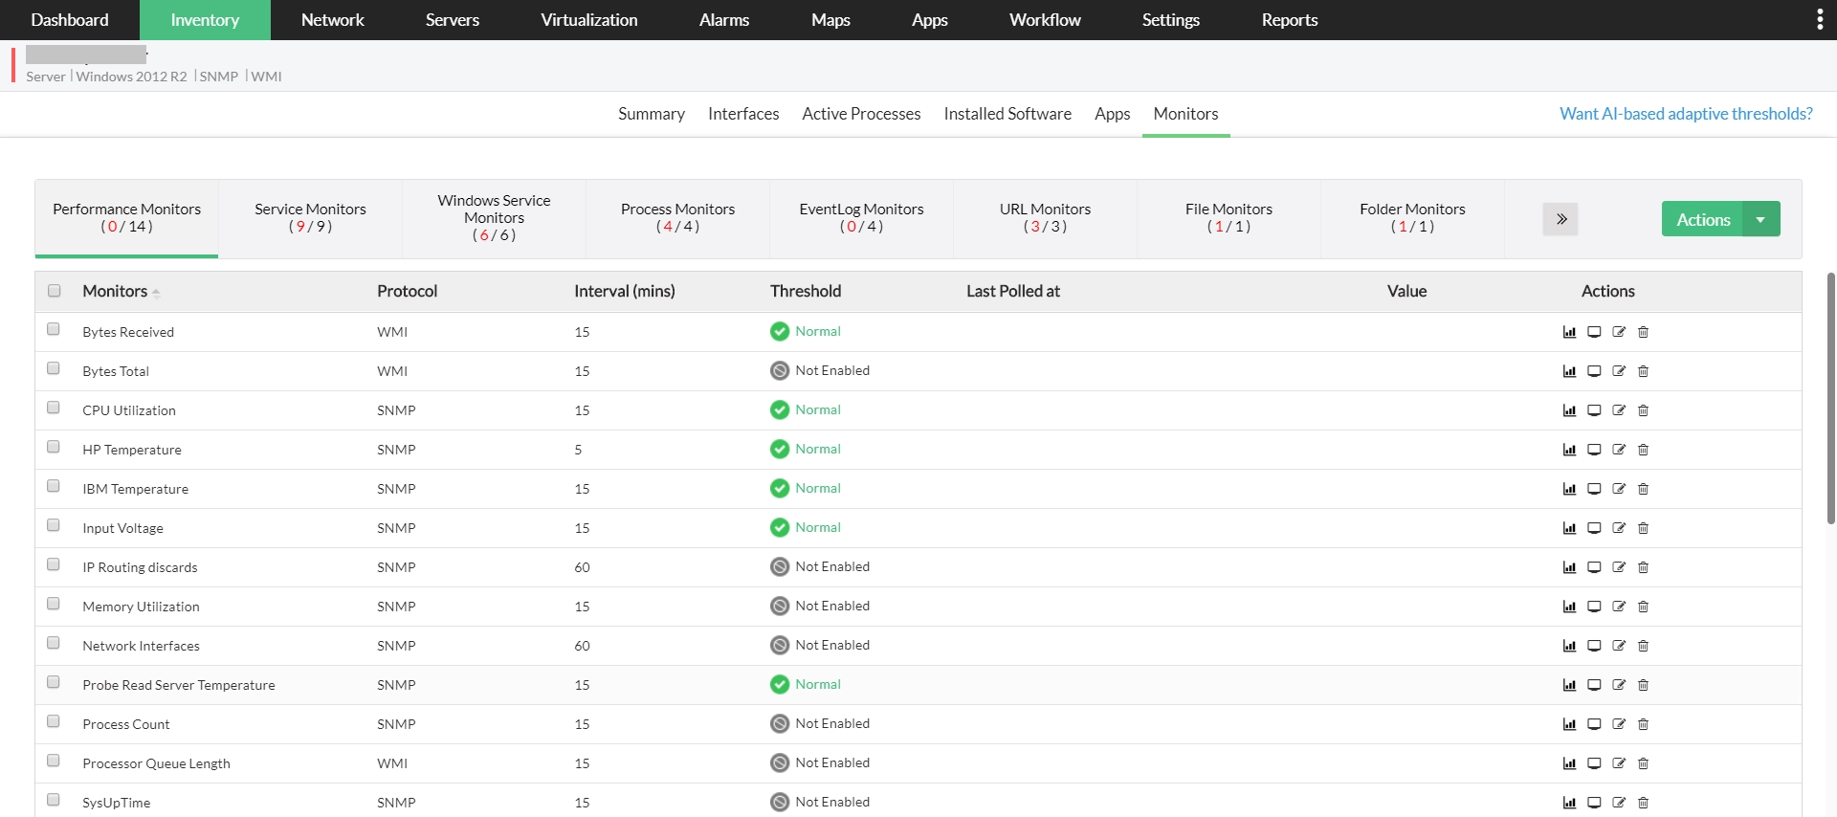
Task: Sort by the Monitors column header
Action: tap(121, 291)
